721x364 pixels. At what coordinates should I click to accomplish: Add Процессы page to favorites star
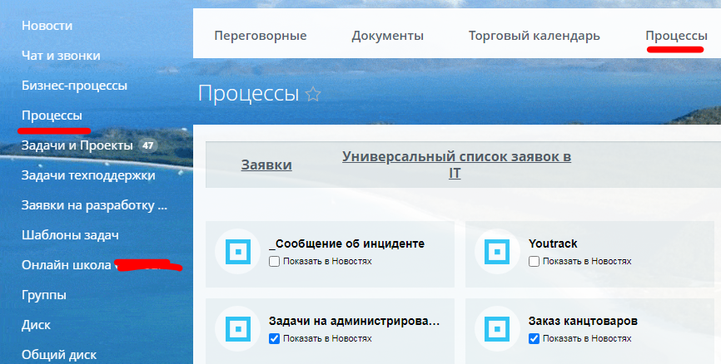click(313, 94)
